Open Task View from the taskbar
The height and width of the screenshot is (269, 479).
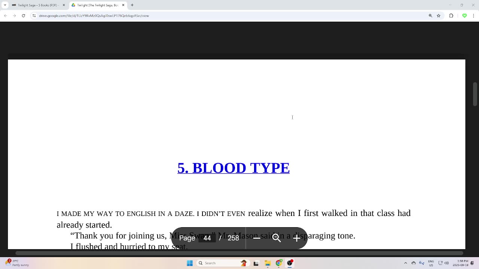click(x=256, y=263)
